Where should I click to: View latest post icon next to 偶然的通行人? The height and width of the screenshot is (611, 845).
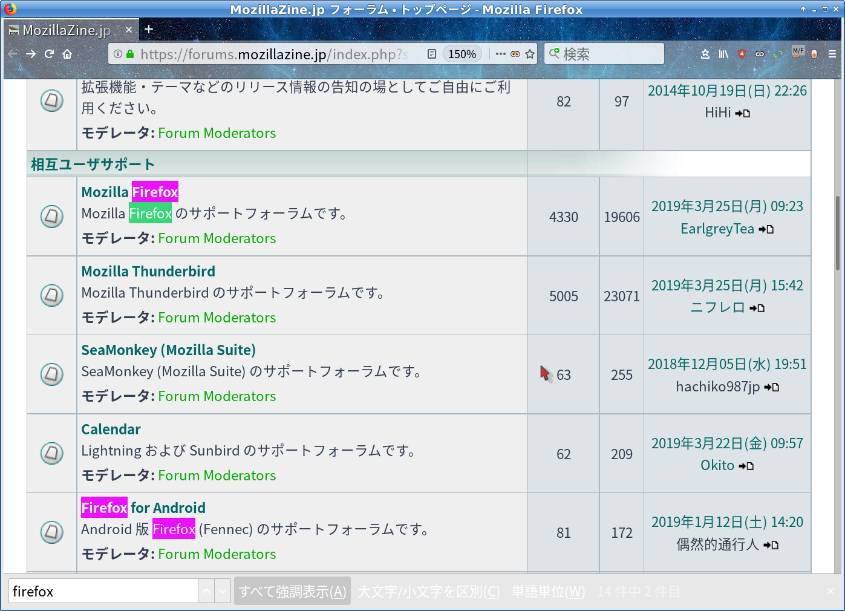coord(771,545)
